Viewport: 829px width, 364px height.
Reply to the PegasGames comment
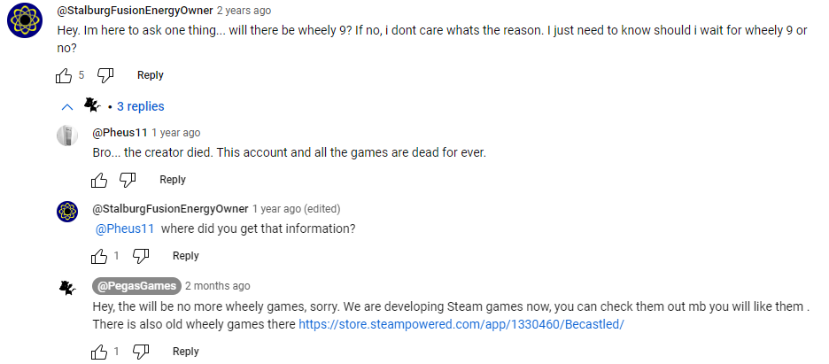click(186, 352)
